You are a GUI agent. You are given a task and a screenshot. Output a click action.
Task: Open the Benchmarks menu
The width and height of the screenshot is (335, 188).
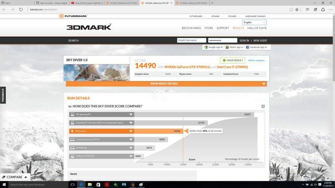191,28
